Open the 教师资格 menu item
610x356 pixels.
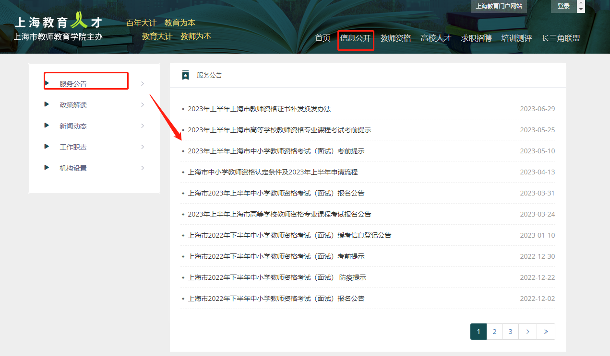point(395,38)
